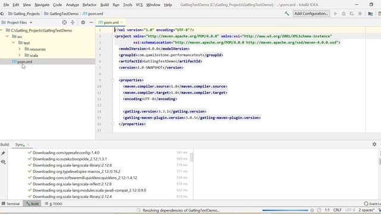
Task: Click the Debug bug icon in toolbar
Action: 343,14
